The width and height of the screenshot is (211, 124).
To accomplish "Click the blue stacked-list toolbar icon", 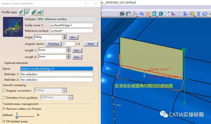I will [x=198, y=14].
